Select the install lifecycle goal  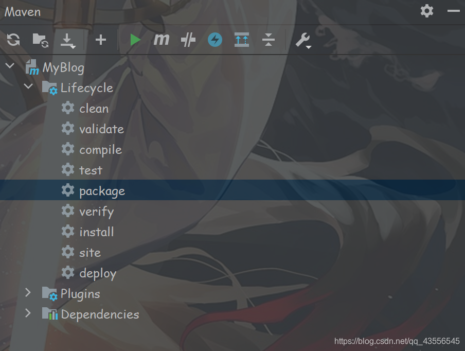233,232
